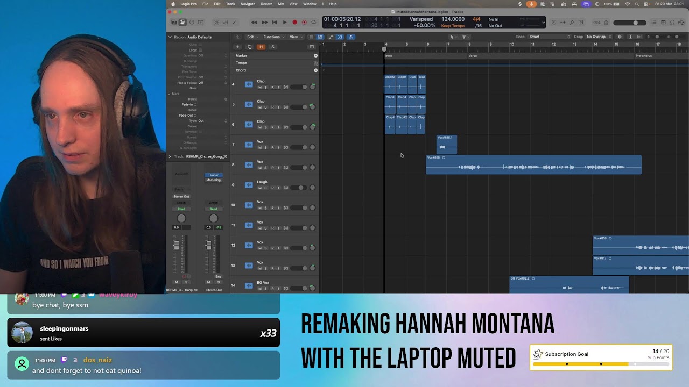Image resolution: width=689 pixels, height=387 pixels.
Task: Open the Edit dropdown in Tracks area
Action: (x=251, y=37)
